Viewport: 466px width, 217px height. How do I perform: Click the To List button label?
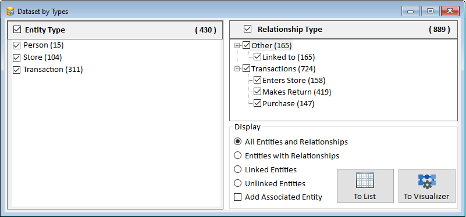tap(365, 197)
